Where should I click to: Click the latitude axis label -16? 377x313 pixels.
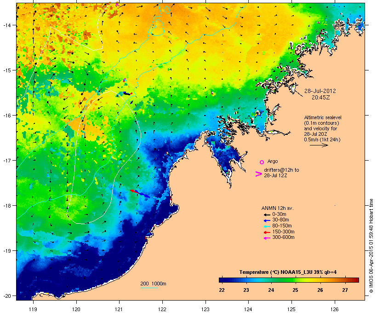click(6, 116)
